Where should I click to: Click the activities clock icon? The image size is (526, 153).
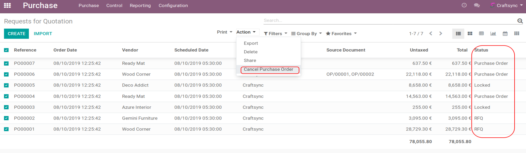pyautogui.click(x=464, y=5)
